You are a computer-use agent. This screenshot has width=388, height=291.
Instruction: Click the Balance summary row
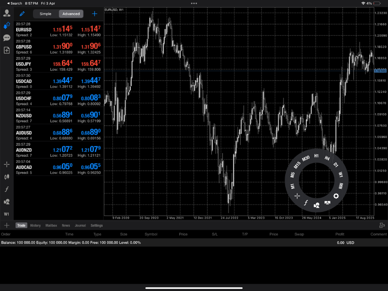pos(194,242)
